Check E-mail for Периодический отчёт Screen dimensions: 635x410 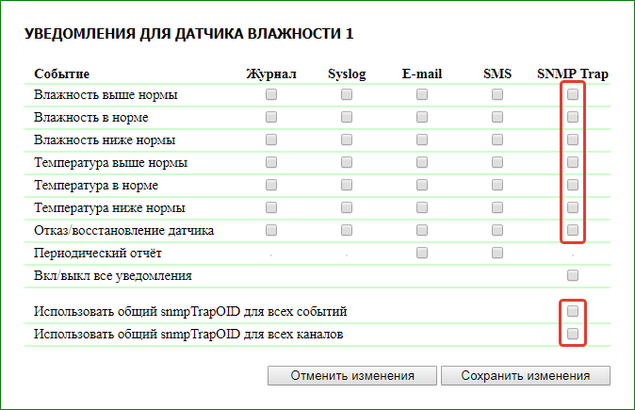click(422, 253)
